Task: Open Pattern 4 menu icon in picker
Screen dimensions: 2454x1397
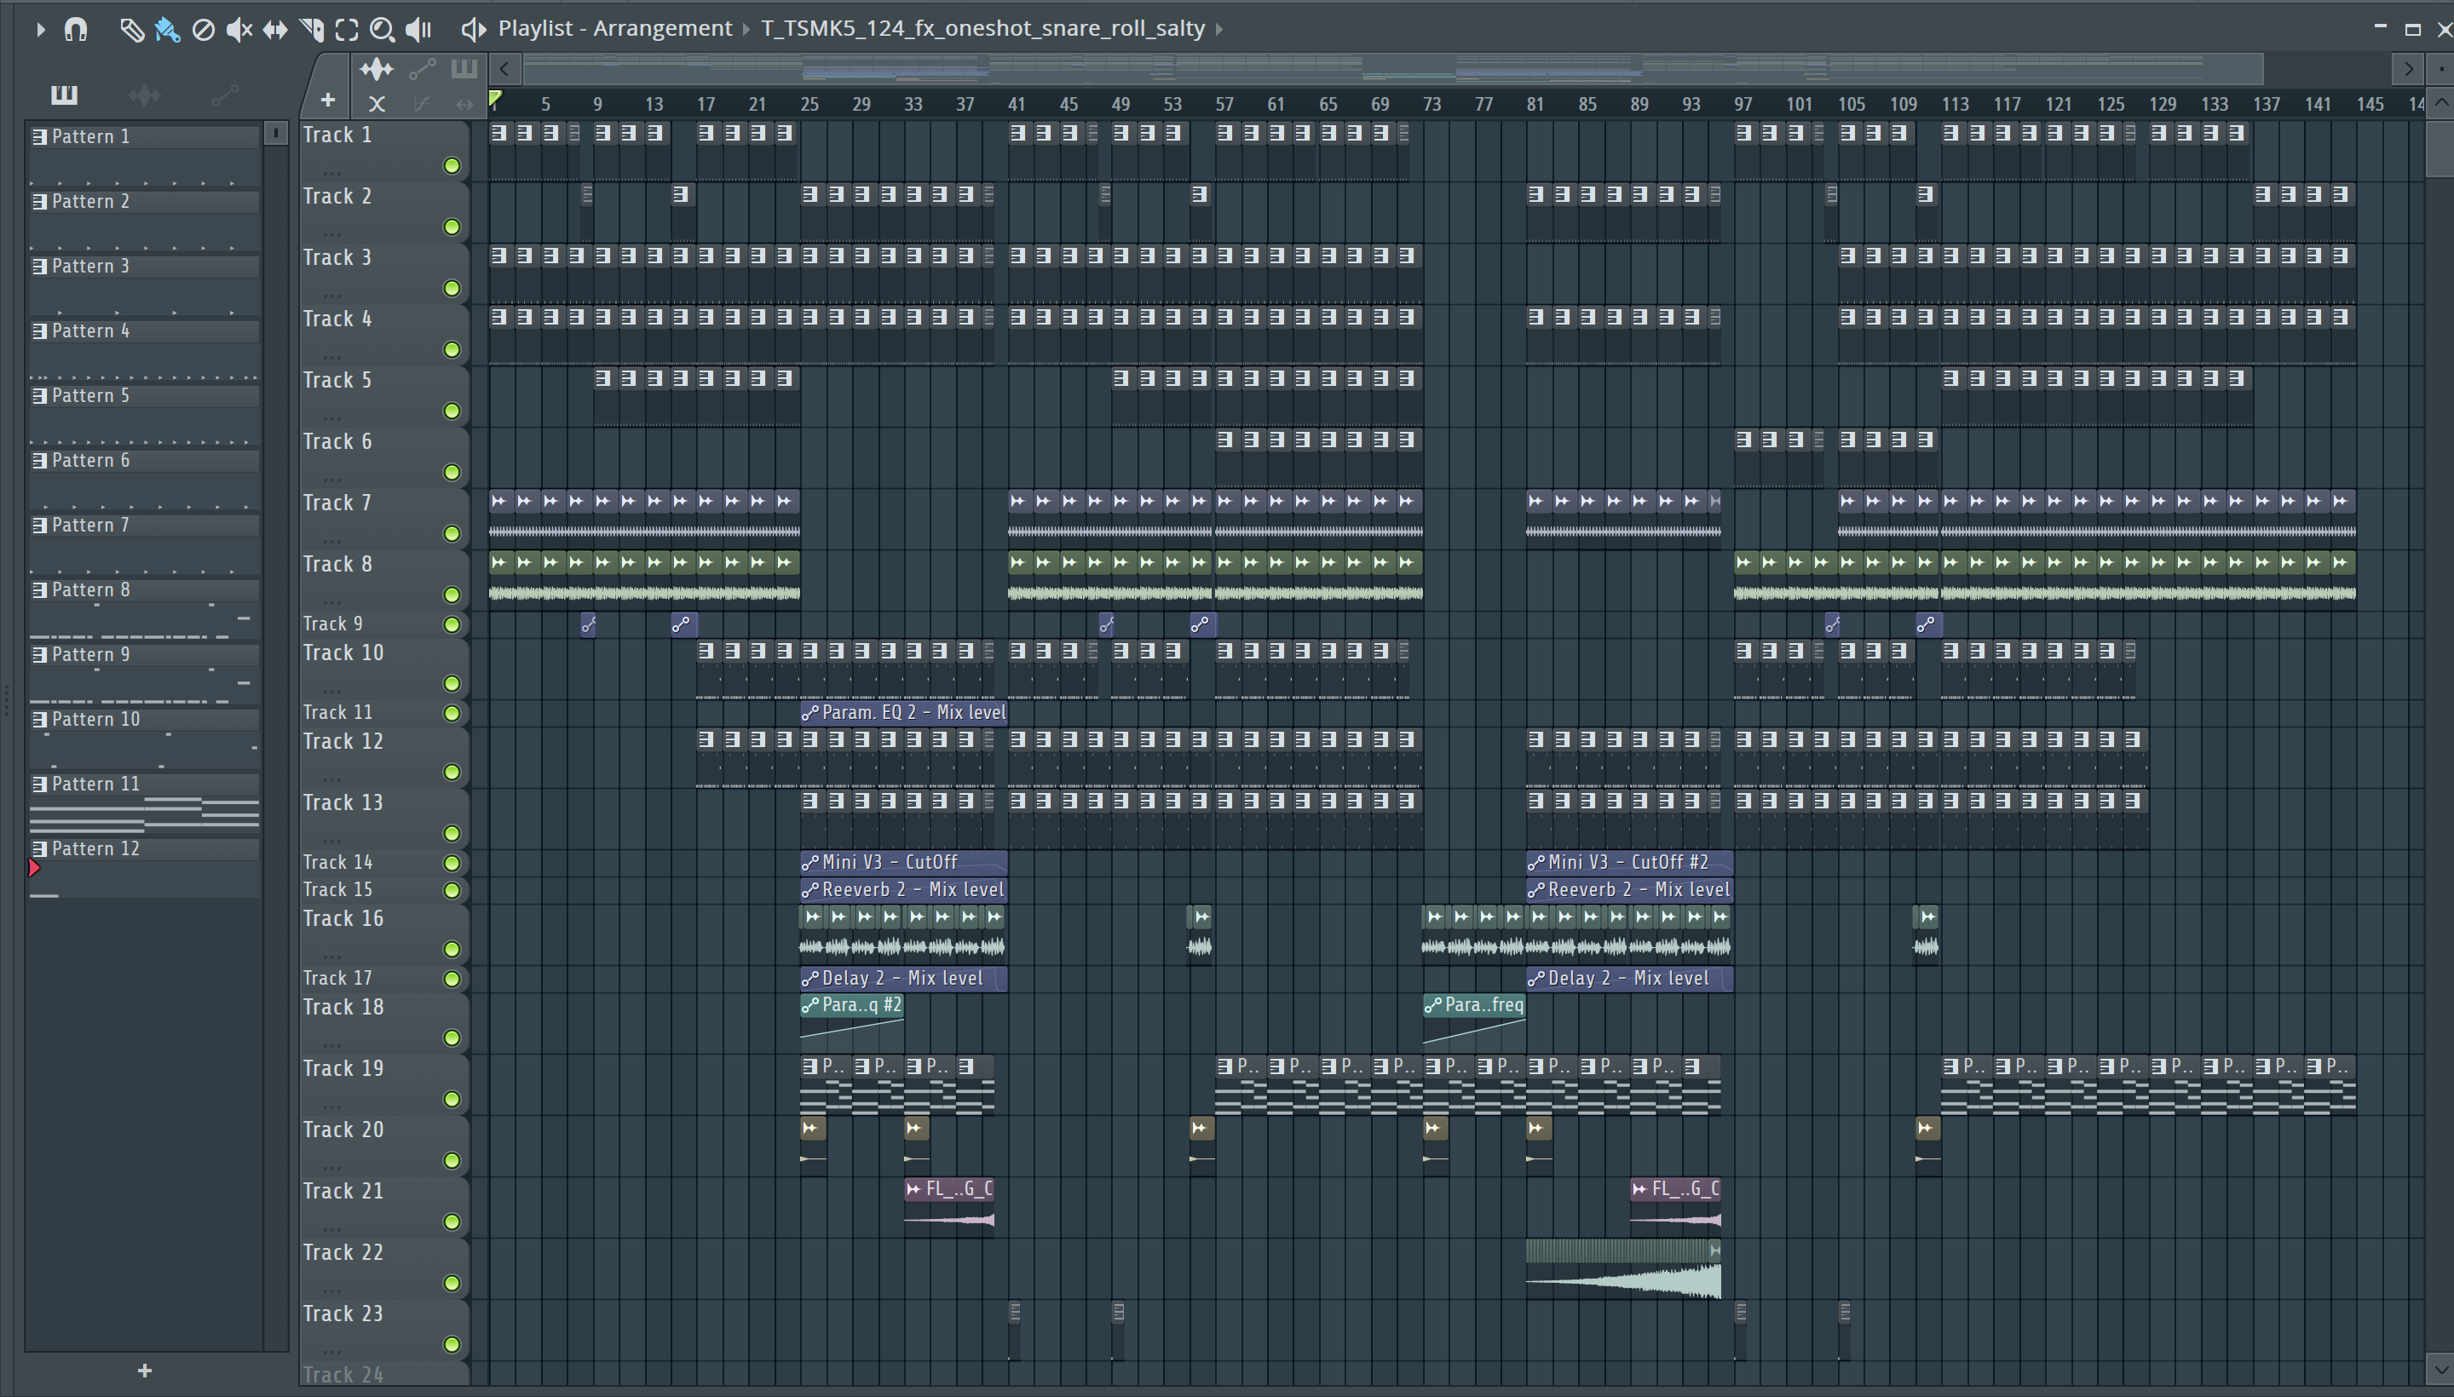Action: (39, 331)
